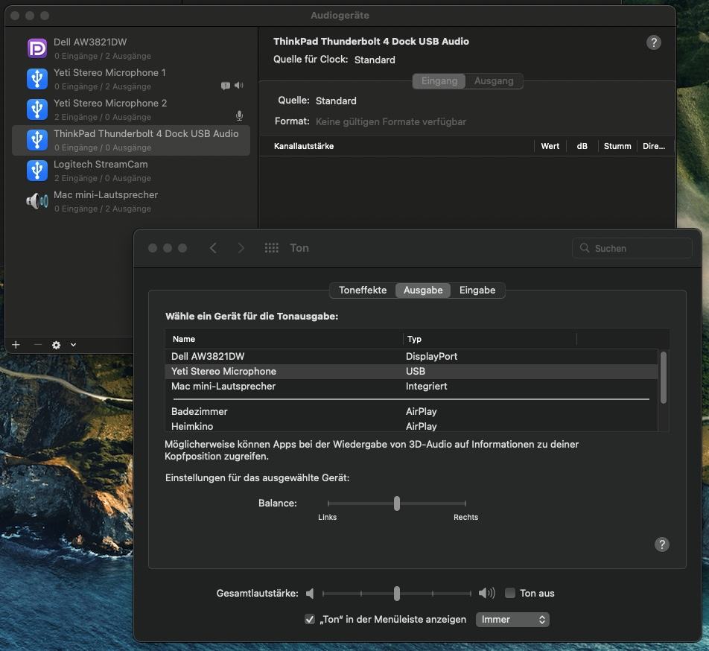Select Mac mini-Lautsprecher in output list
709x651 pixels.
click(411, 386)
